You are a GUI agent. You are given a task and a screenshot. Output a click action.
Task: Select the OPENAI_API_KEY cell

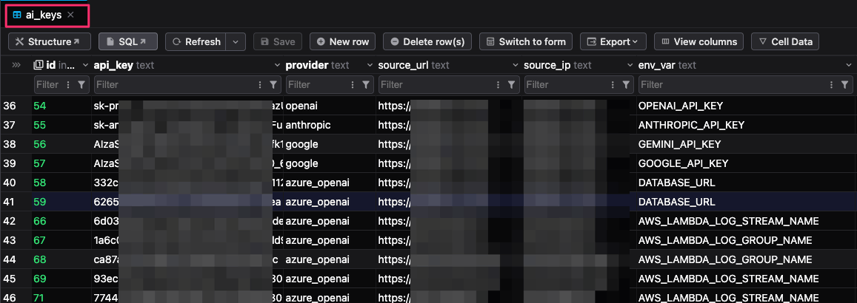745,106
